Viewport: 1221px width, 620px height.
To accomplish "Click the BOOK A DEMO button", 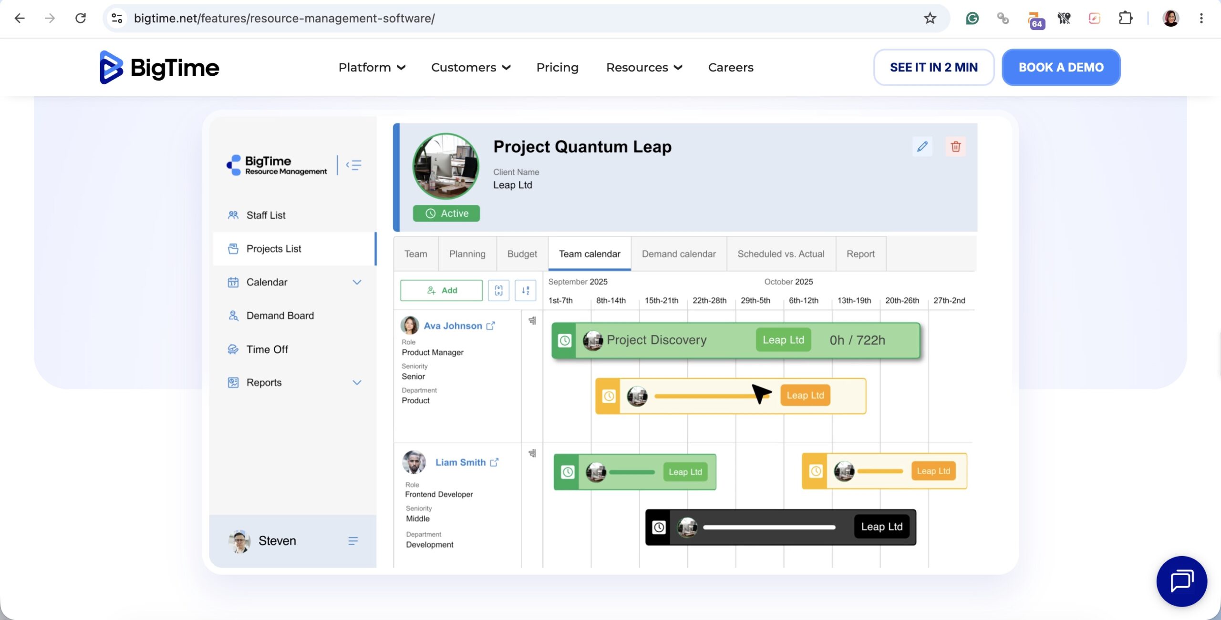I will pos(1061,67).
